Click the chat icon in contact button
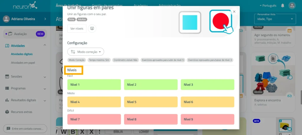Screen dimensions: 302x135 pos(8,129)
